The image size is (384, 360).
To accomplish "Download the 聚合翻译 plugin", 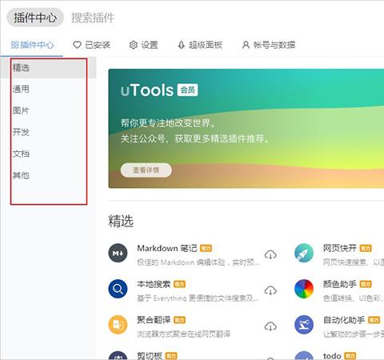I will point(270,326).
